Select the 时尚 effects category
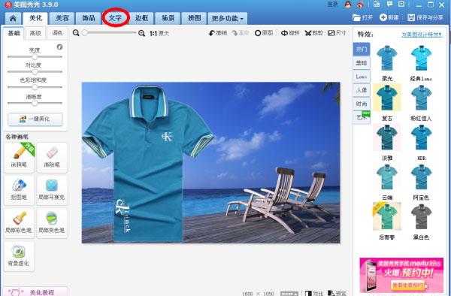This screenshot has height=296, width=451. click(x=362, y=104)
